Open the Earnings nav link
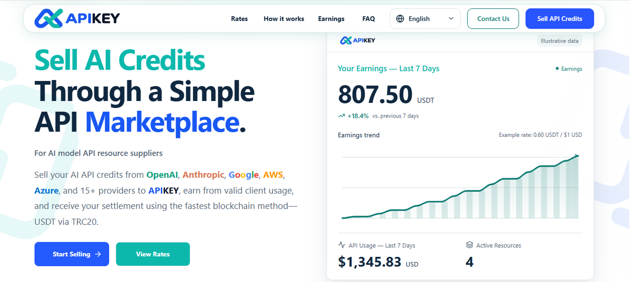 coord(331,19)
